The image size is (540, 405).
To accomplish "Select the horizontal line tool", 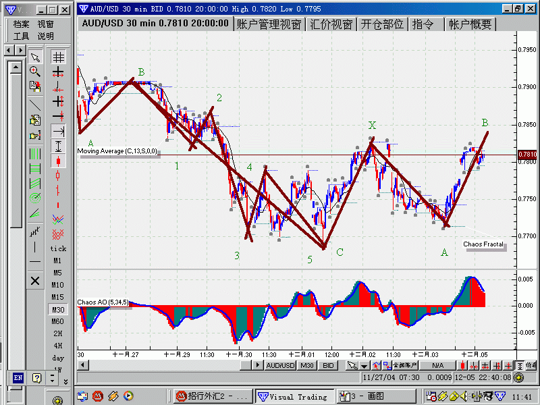I will pos(35,262).
